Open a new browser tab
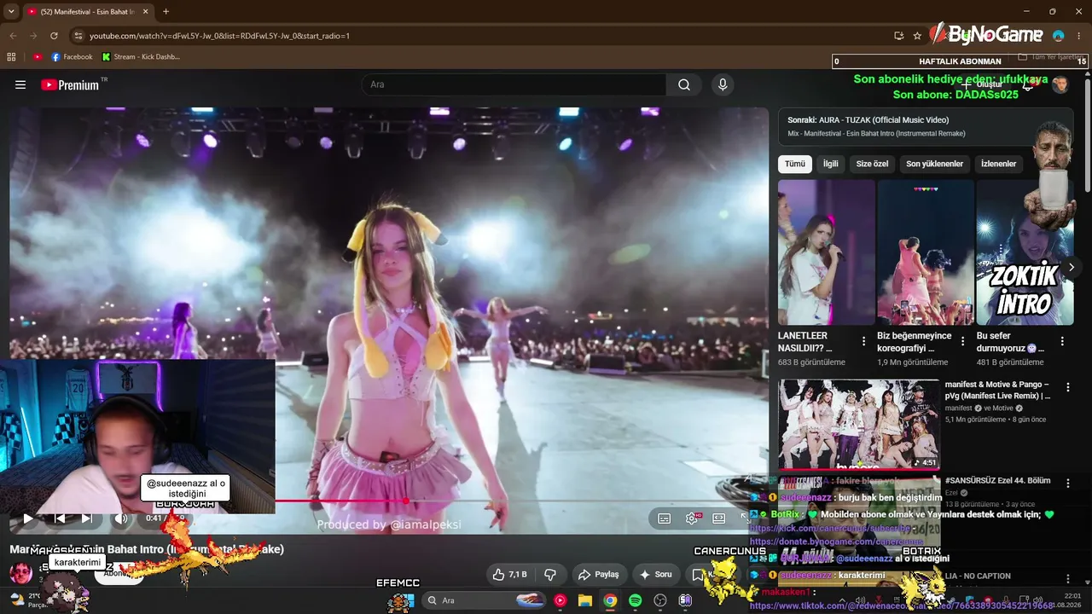 pyautogui.click(x=166, y=12)
